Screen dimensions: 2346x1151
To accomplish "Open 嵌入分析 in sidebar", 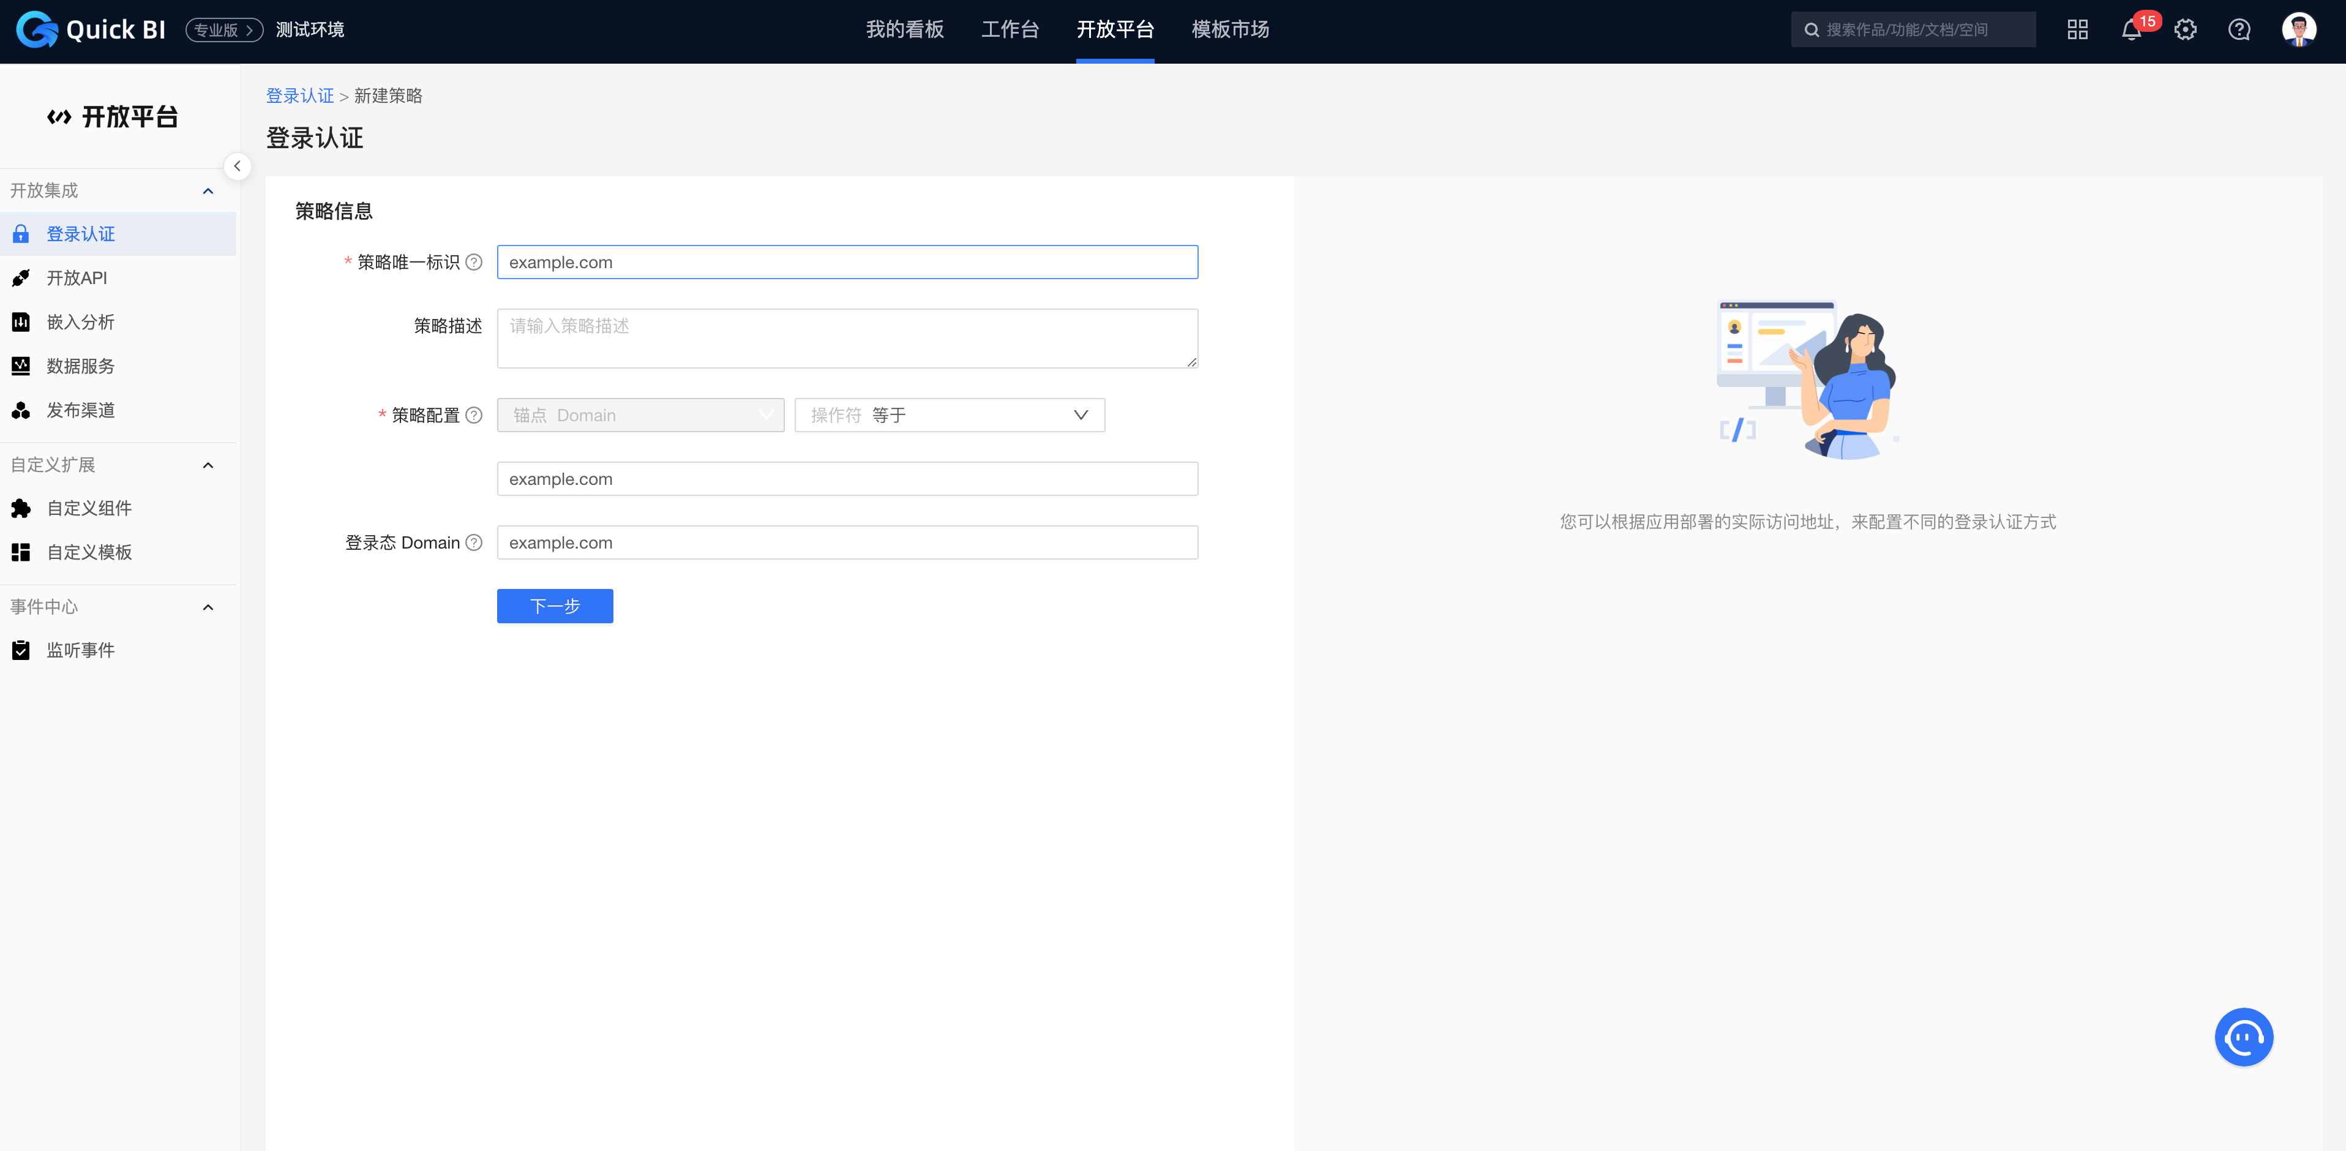I will [80, 323].
